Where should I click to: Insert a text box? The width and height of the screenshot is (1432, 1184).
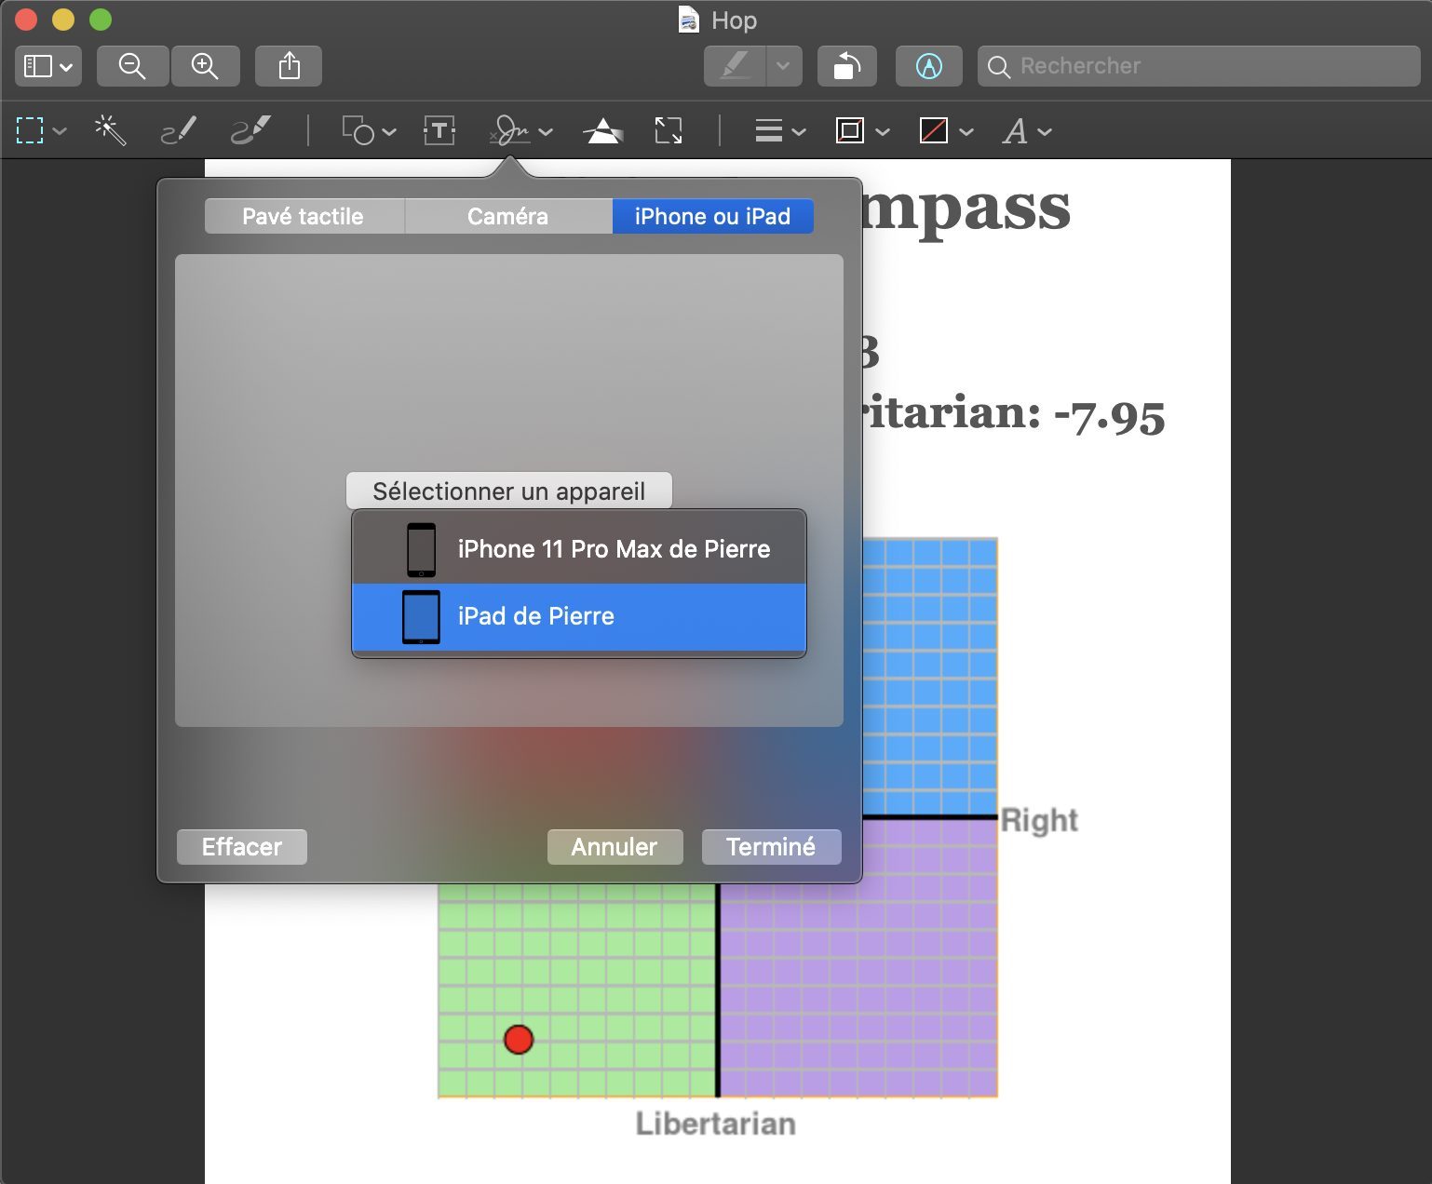pos(439,130)
